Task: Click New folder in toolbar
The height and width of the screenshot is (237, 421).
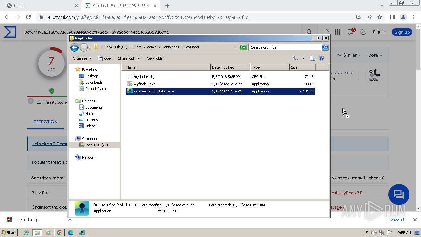Action: click(155, 58)
